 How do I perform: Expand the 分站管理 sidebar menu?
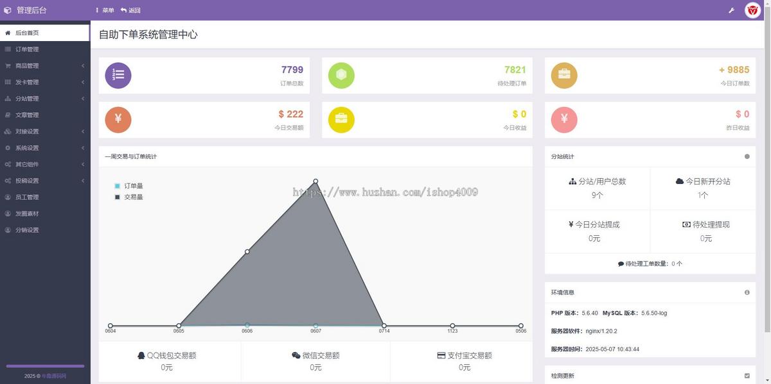click(x=45, y=99)
